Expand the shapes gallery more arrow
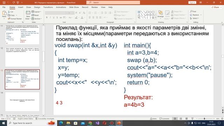This screenshot has width=224, height=126. (x=155, y=18)
